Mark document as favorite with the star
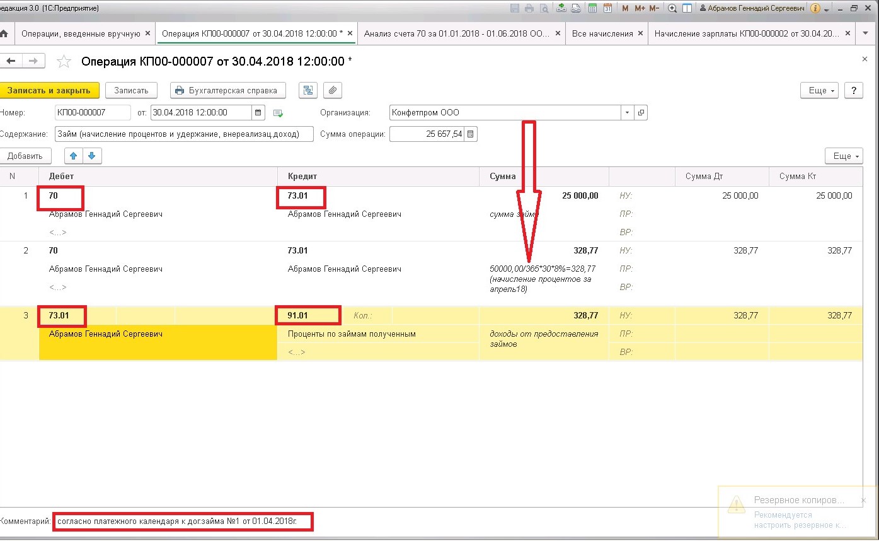The height and width of the screenshot is (541, 879). (x=64, y=61)
